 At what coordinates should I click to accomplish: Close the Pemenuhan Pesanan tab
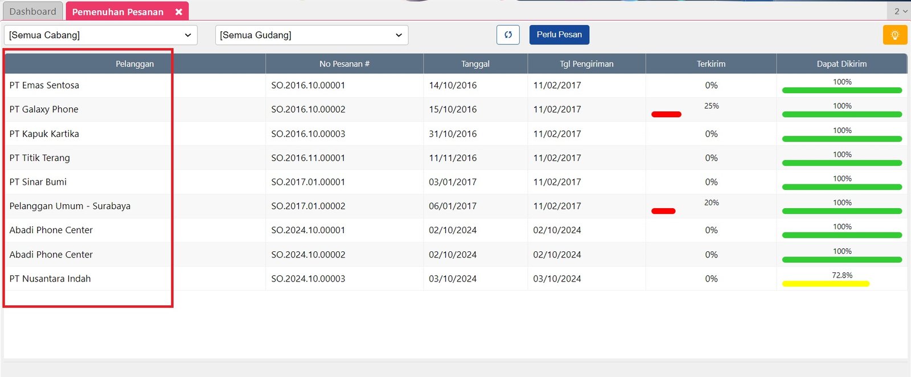(x=179, y=12)
